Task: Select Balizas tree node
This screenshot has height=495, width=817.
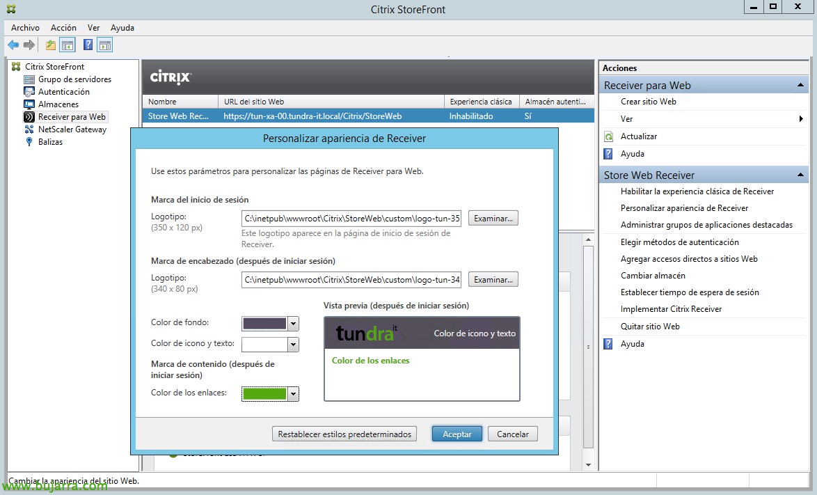Action: (x=50, y=142)
